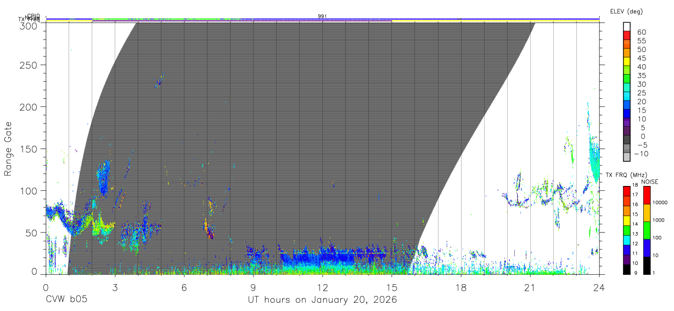The width and height of the screenshot is (674, 311).
Task: Click the 'CVW b05' radar beam label
Action: (66, 300)
